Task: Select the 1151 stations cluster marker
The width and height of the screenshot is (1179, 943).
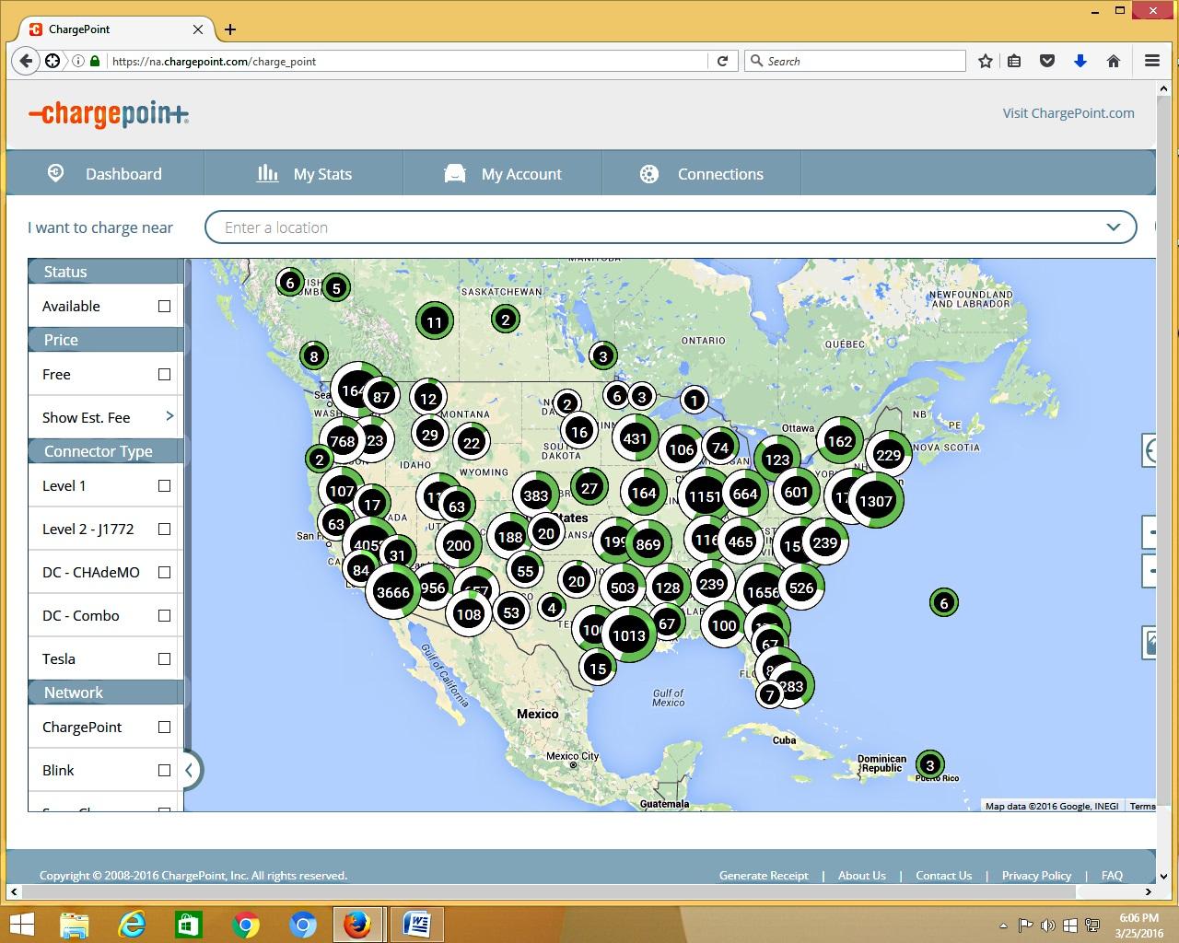Action: pyautogui.click(x=705, y=496)
